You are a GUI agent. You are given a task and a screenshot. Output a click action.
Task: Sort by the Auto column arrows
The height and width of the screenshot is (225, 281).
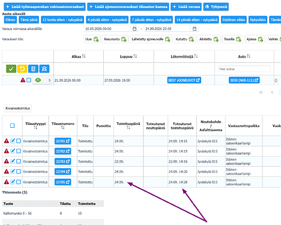(x=249, y=56)
